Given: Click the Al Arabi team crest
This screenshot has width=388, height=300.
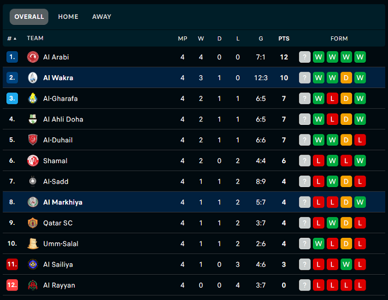Looking at the screenshot, I should [33, 57].
